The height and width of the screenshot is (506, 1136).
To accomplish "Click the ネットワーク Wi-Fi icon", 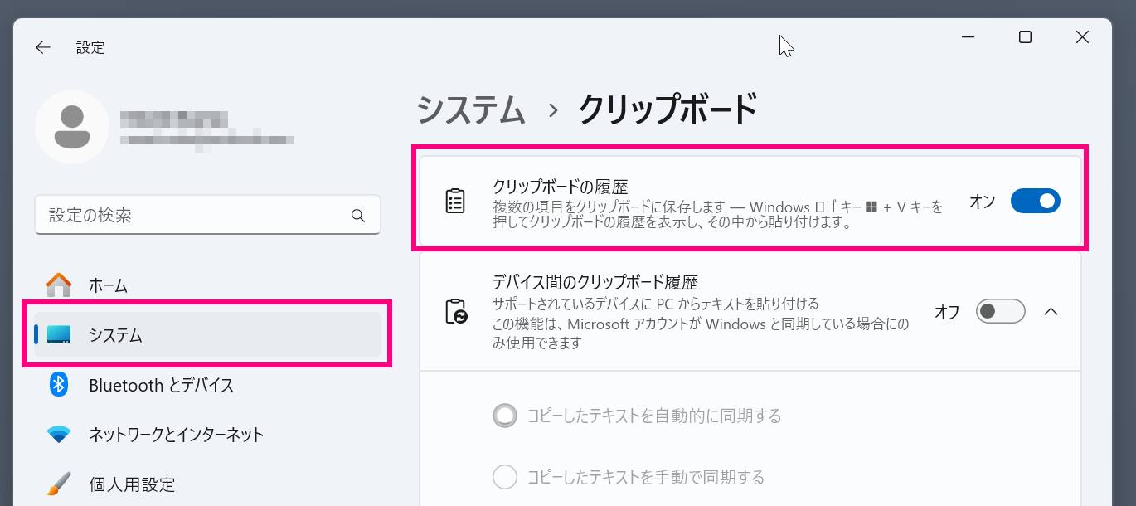I will pos(59,435).
